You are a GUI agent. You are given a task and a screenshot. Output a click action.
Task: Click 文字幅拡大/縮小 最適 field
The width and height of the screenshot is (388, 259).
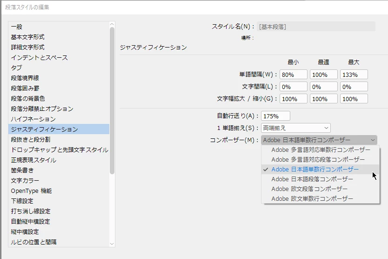324,99
